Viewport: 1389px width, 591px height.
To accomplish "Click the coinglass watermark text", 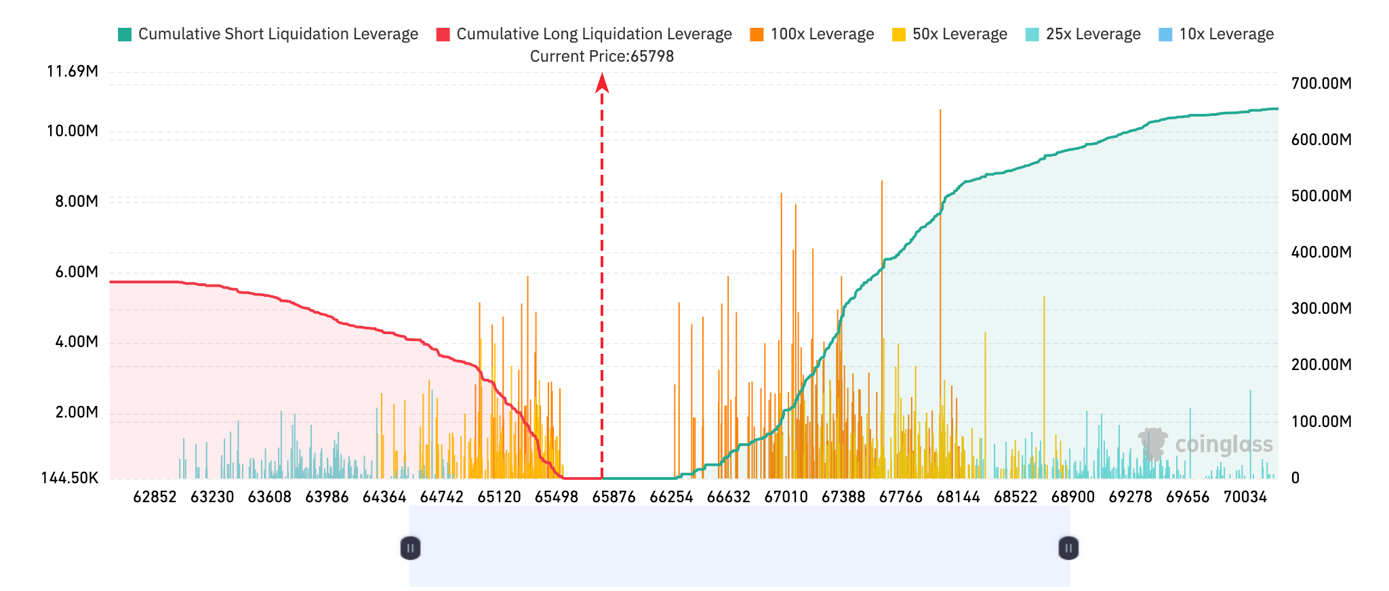I will pyautogui.click(x=1224, y=445).
